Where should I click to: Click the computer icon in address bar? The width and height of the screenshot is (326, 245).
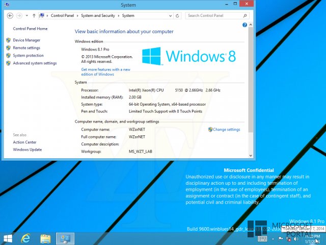tap(42, 15)
